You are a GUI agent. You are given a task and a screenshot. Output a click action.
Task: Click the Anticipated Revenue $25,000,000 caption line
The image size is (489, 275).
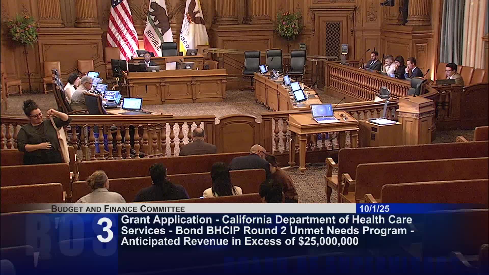239,241
